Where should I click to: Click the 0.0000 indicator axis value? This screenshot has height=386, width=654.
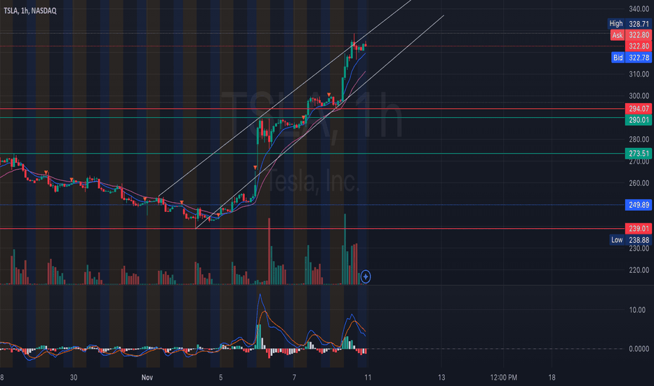(x=639, y=349)
